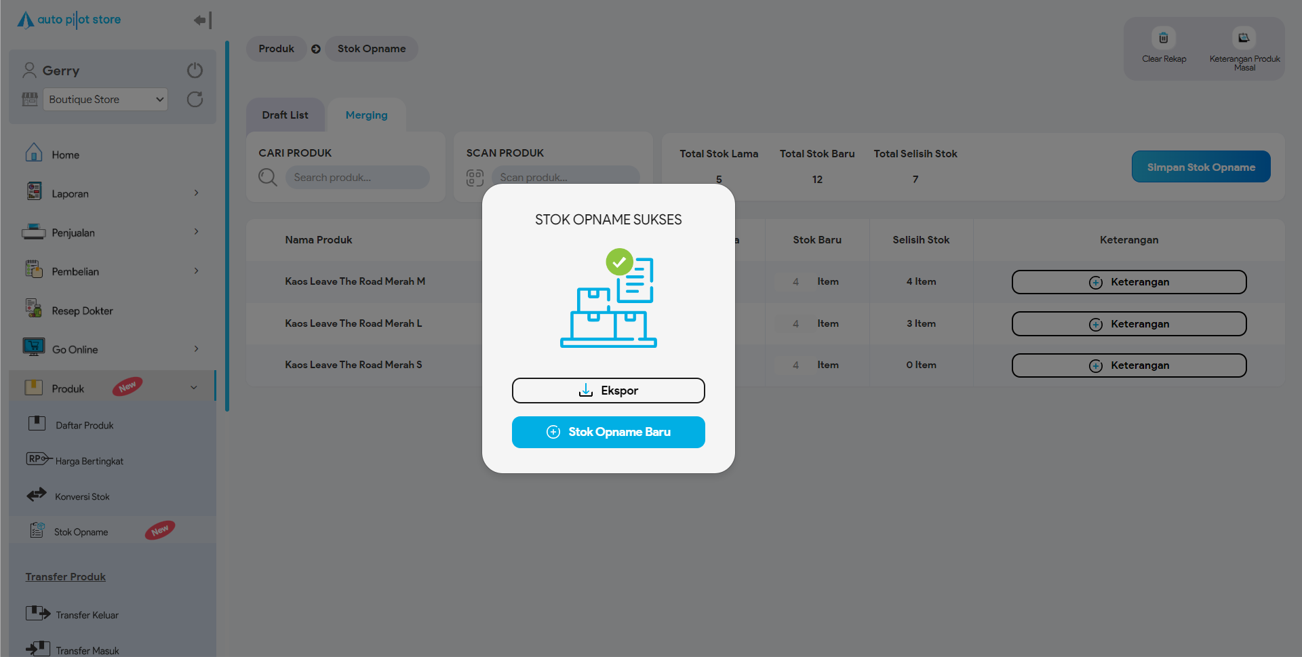Viewport: 1302px width, 657px height.
Task: Click the barcode scan icon in Scan Produk
Action: point(475,178)
